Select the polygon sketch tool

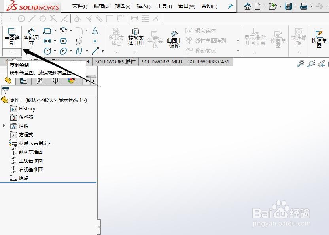tap(63, 41)
